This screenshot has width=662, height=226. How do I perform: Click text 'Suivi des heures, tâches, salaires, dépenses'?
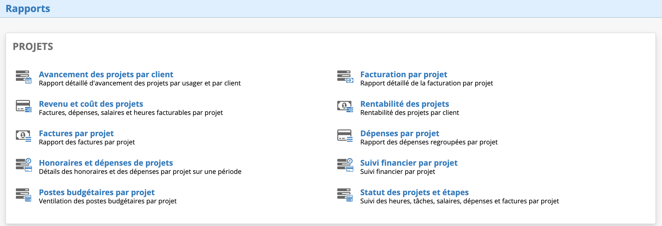coord(427,201)
